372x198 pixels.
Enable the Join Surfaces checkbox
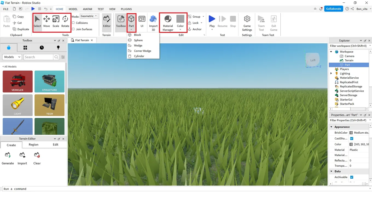click(x=73, y=29)
